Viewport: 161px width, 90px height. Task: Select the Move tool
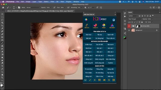click(2, 14)
